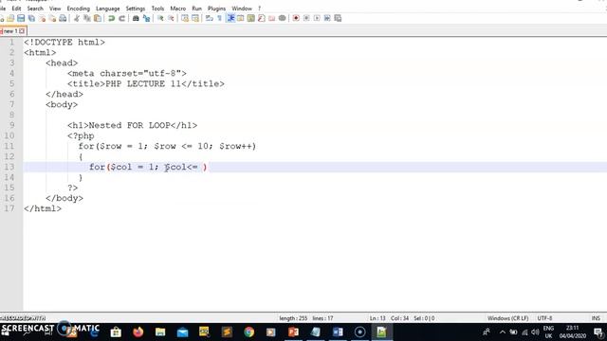
Task: Open the Language menu
Action: (x=107, y=9)
